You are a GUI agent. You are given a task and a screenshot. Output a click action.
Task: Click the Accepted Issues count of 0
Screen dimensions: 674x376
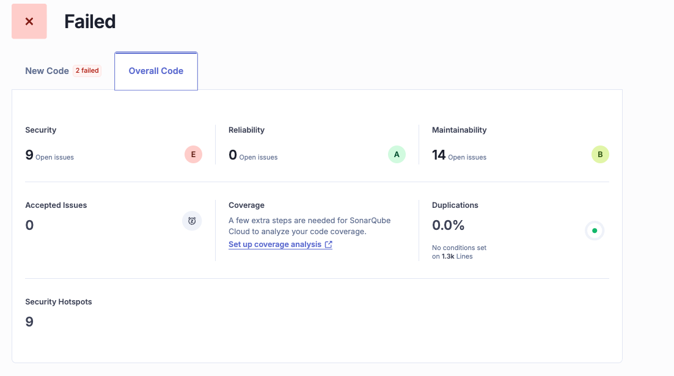pos(29,226)
